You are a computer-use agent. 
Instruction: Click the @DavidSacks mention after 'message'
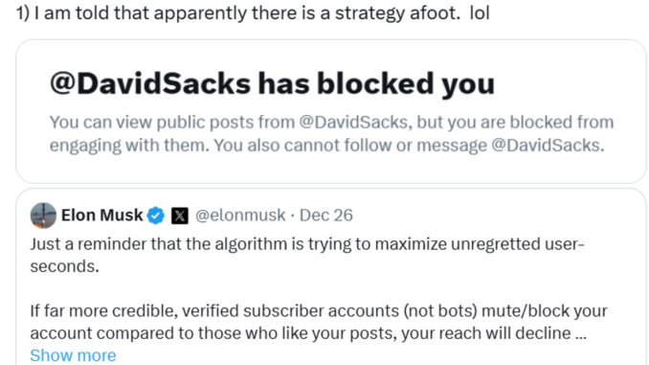[548, 146]
